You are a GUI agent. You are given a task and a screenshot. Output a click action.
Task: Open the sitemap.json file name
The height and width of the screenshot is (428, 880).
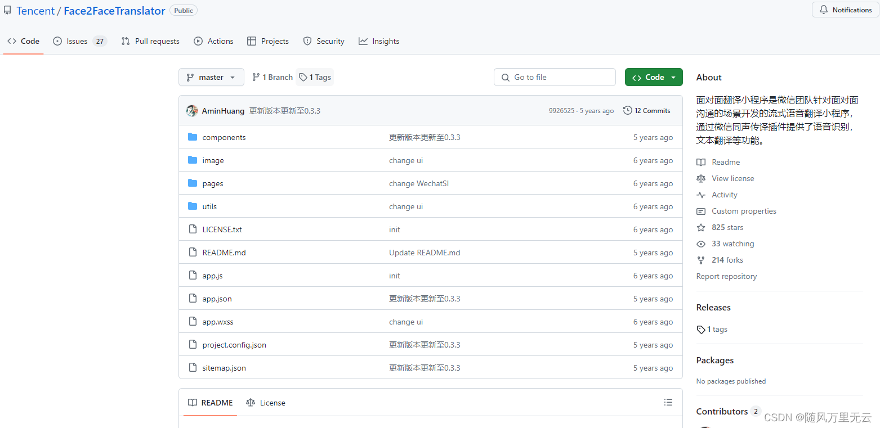click(x=224, y=368)
